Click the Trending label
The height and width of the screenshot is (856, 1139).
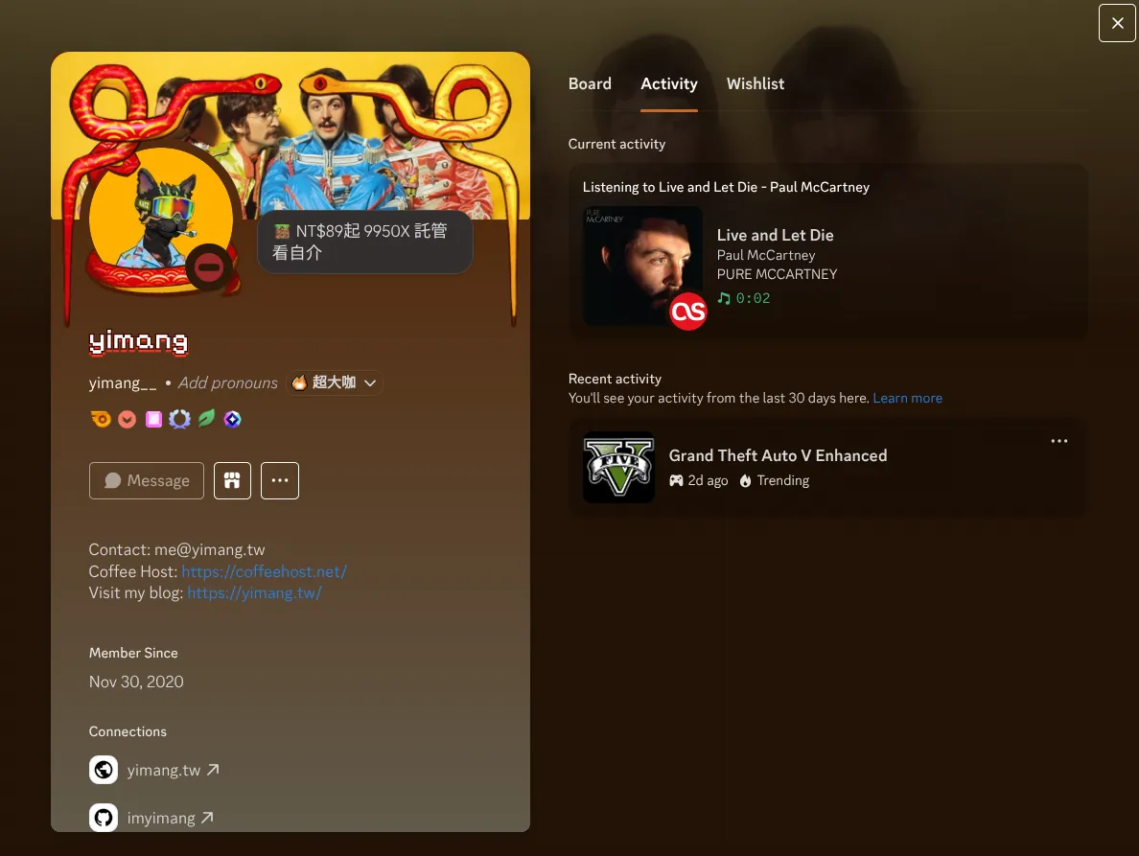point(783,480)
